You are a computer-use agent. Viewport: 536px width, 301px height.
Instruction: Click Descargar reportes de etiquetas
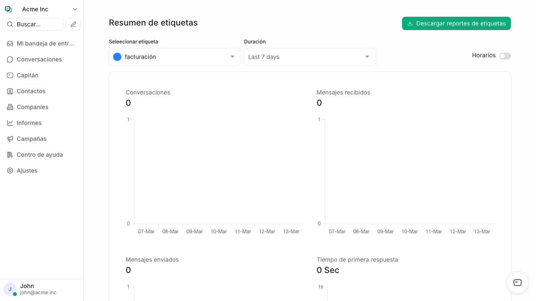tap(456, 23)
